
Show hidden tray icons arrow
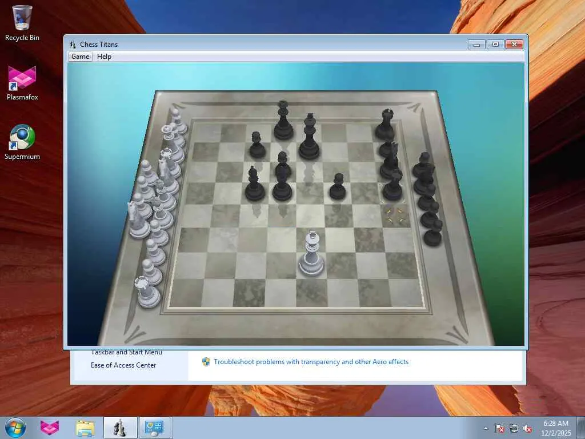(x=486, y=428)
